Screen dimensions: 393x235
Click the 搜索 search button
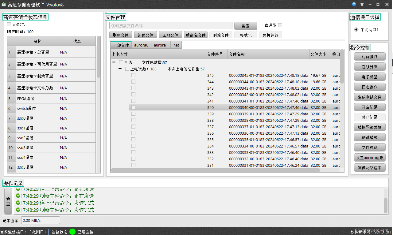point(246,26)
